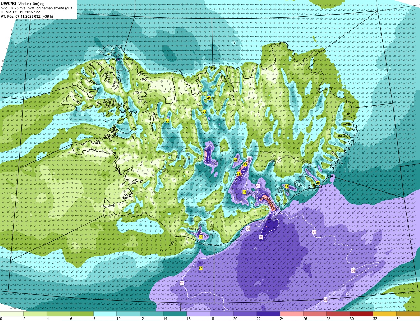
Task: Click the legend scale label 16
Action: (x=188, y=319)
